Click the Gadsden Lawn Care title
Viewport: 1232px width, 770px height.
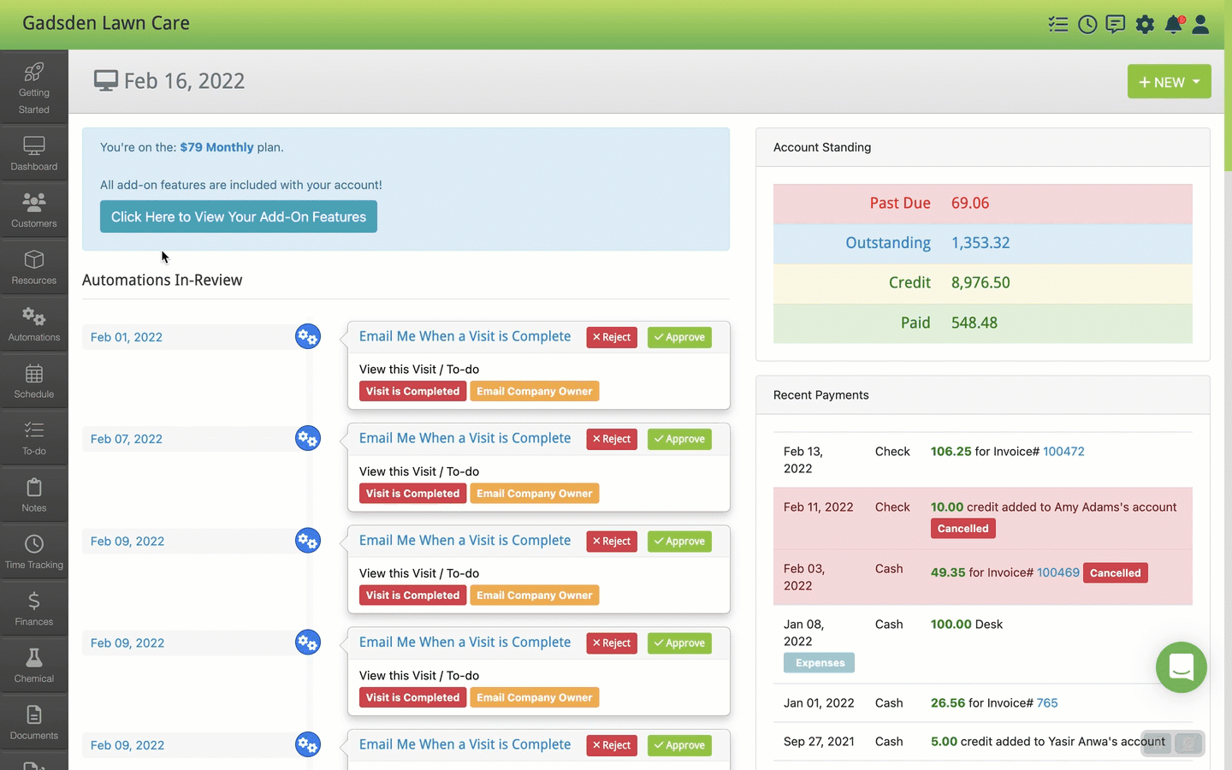[x=106, y=23]
